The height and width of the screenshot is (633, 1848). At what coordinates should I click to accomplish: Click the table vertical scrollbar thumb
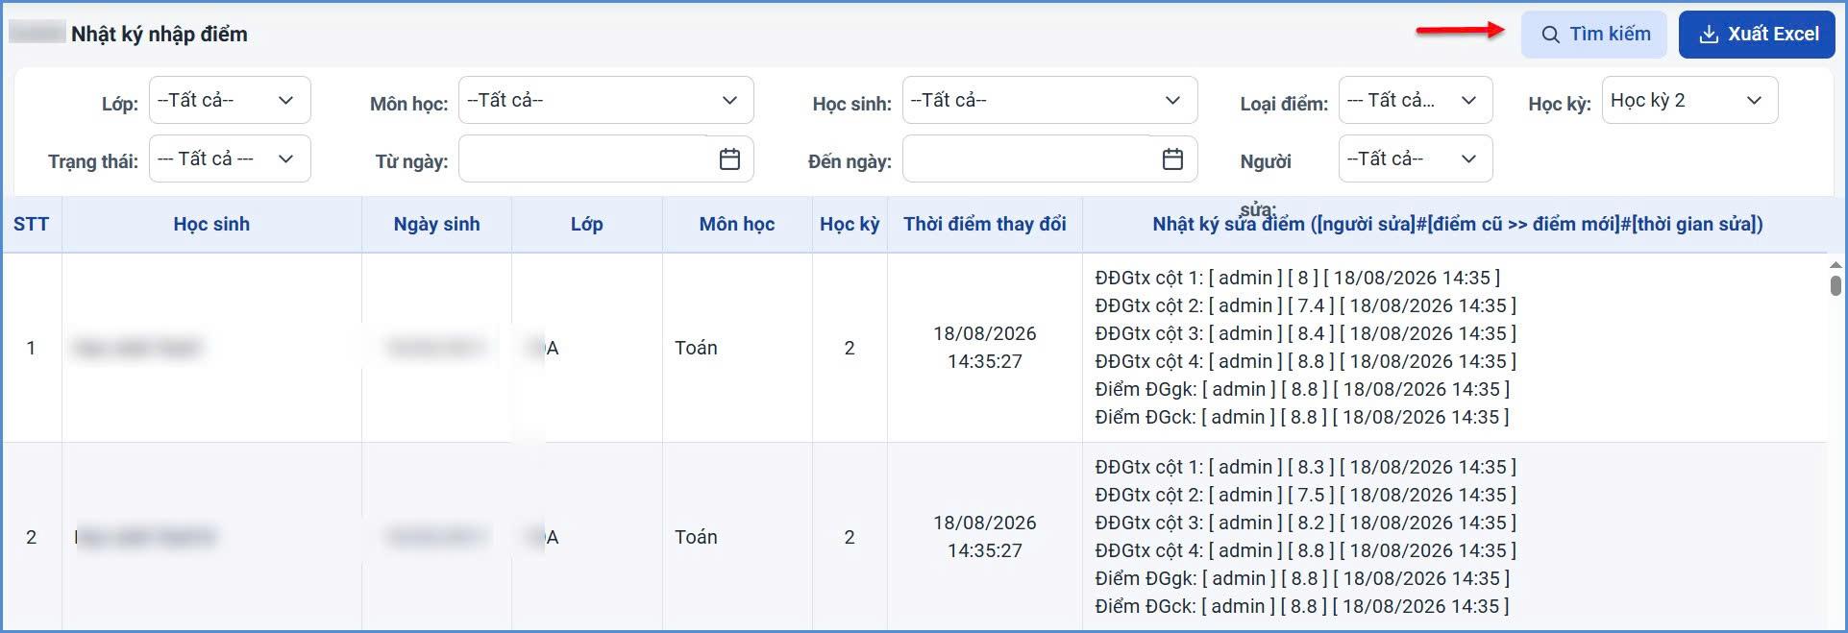point(1836,286)
